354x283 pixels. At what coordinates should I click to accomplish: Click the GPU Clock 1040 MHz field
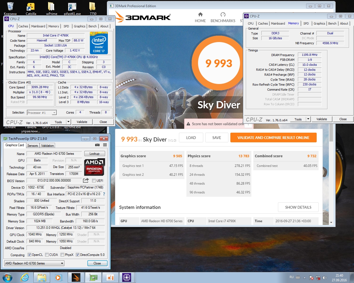point(35,234)
